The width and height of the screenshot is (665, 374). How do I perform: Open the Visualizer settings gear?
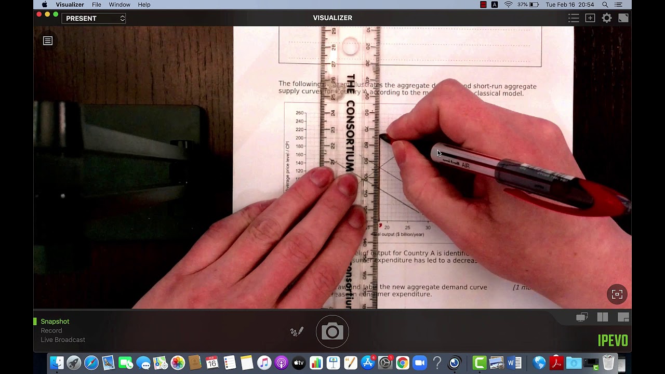(607, 18)
